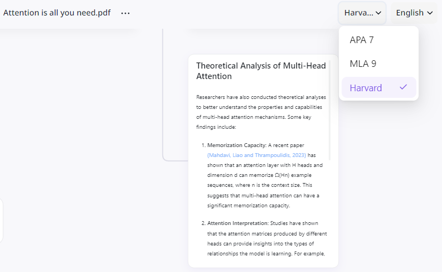The width and height of the screenshot is (442, 272).
Task: Click the chevron arrow beside Harva...
Action: click(378, 13)
